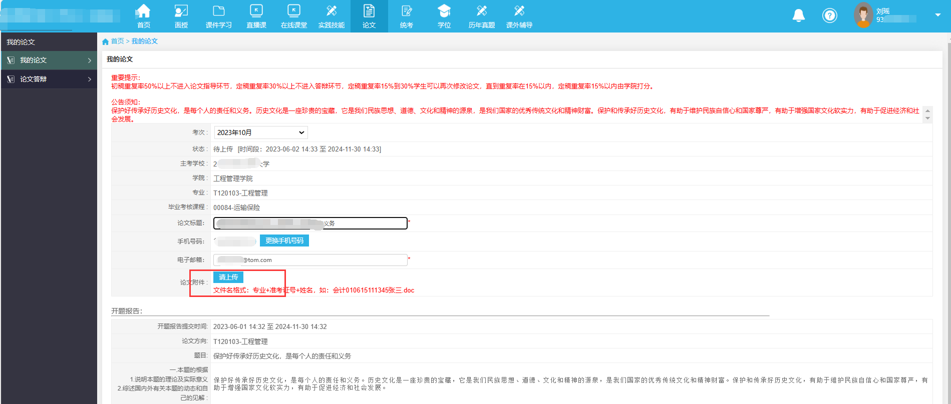Image resolution: width=951 pixels, height=404 pixels.
Task: Click the user avatar picture
Action: [x=863, y=15]
